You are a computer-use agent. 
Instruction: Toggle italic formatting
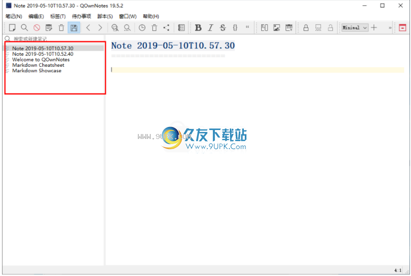pyautogui.click(x=210, y=27)
